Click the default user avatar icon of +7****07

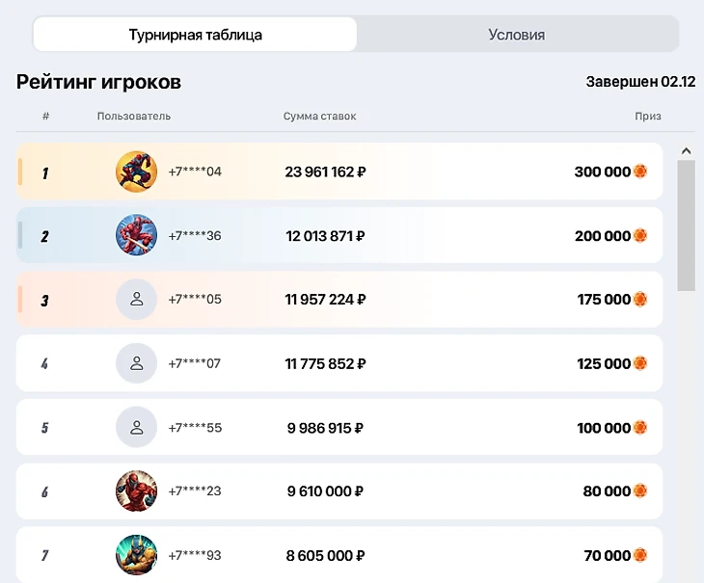tap(137, 363)
